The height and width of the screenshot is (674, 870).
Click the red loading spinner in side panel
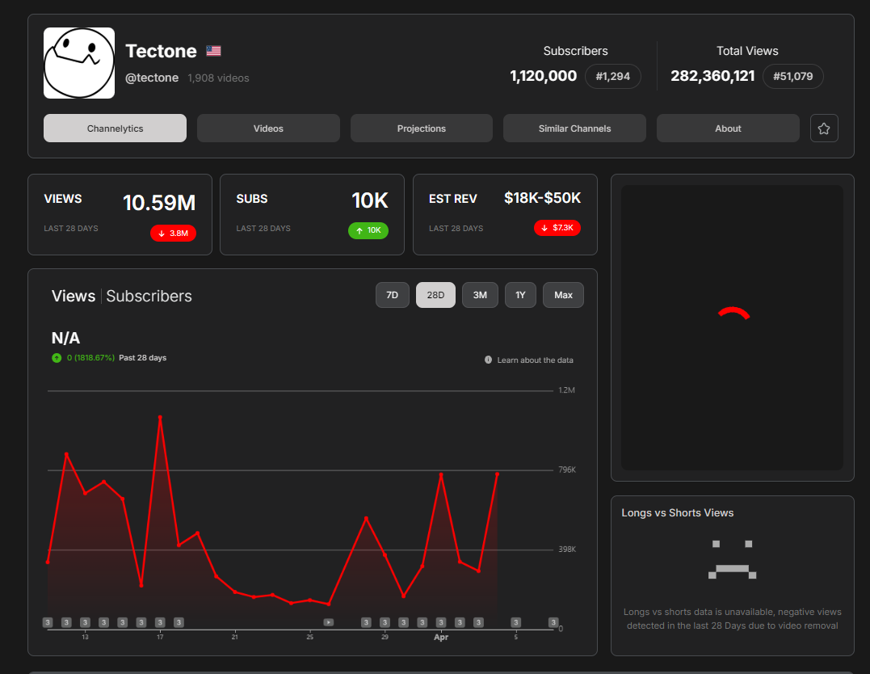tap(733, 313)
